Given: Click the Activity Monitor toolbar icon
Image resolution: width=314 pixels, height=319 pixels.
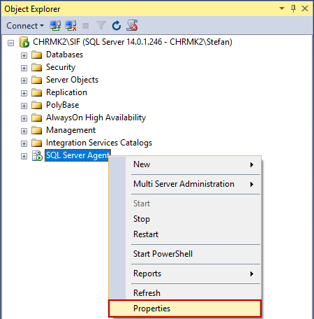Looking at the screenshot, I should pyautogui.click(x=132, y=25).
